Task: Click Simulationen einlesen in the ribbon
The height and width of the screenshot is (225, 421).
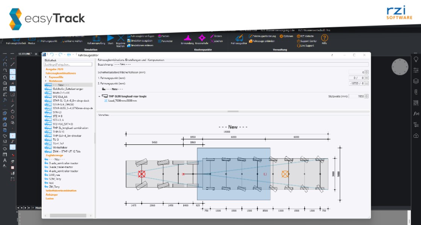Action: (140, 45)
